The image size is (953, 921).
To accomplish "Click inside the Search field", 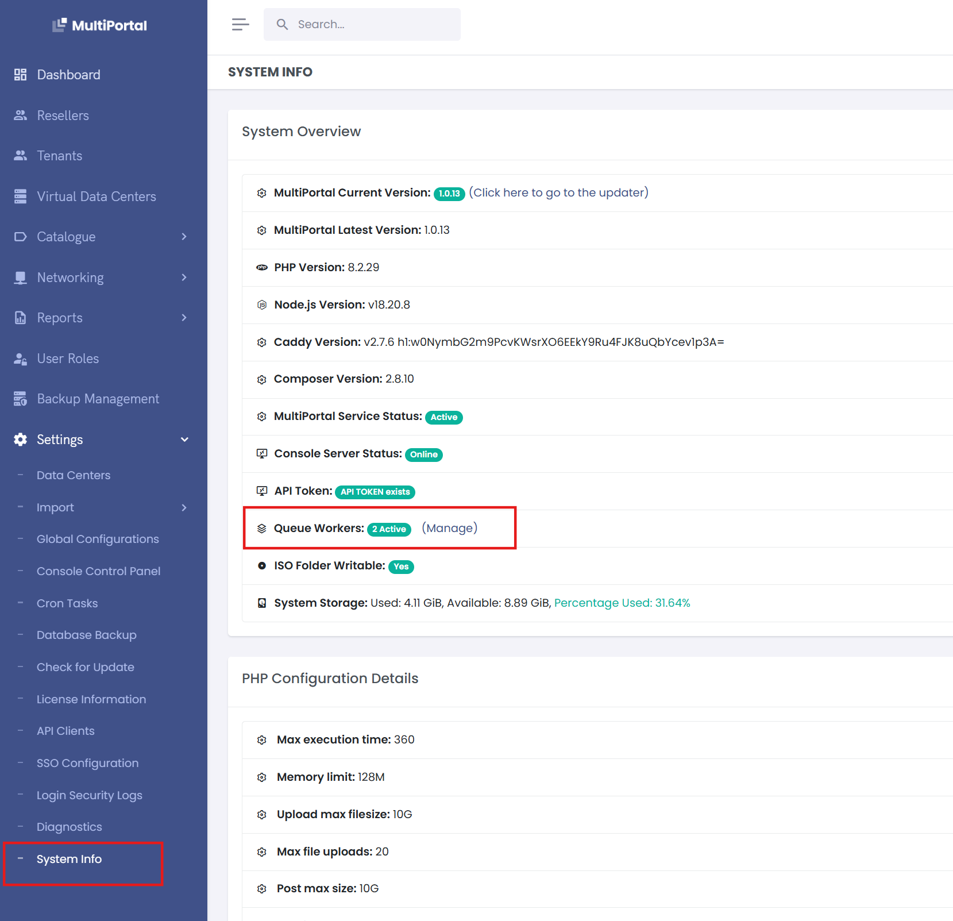I will click(x=362, y=24).
